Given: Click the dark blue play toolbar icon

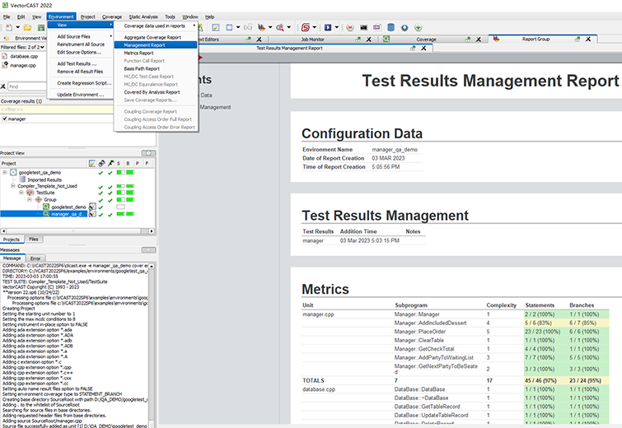Looking at the screenshot, I should tap(328, 27).
